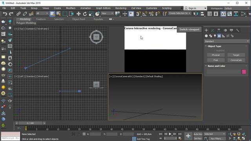The height and width of the screenshot is (141, 251).
Task: Click the pink object color swatch
Action: click(x=244, y=72)
